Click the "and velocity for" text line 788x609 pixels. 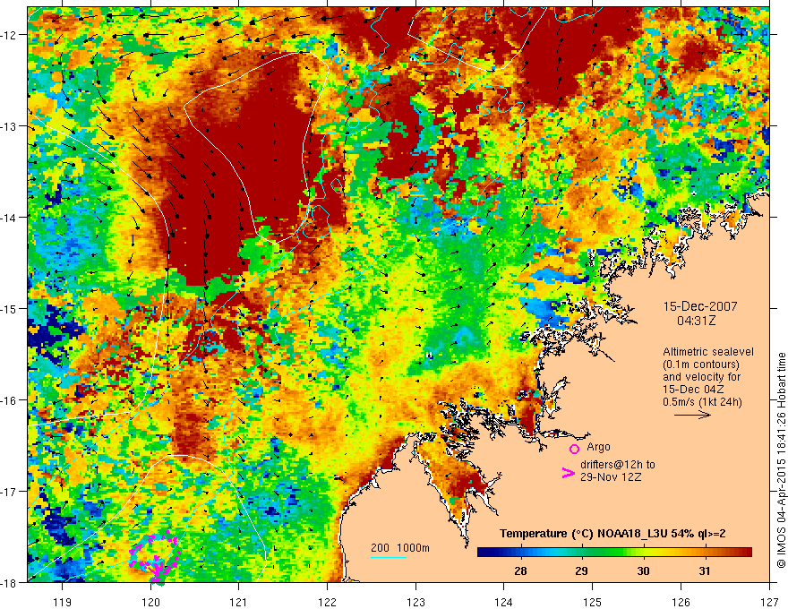pos(701,377)
